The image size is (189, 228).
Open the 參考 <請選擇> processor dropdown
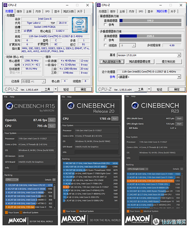pos(149,77)
